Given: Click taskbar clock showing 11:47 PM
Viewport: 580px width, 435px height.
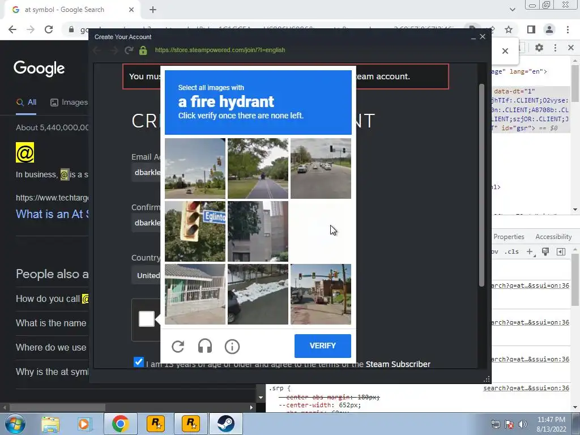Looking at the screenshot, I should 551,424.
